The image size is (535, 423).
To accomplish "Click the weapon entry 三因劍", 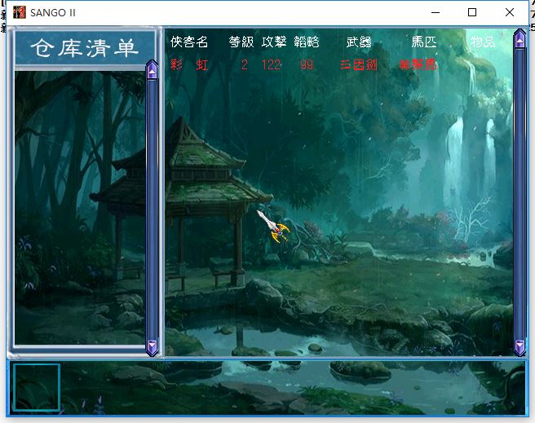I will [x=359, y=64].
